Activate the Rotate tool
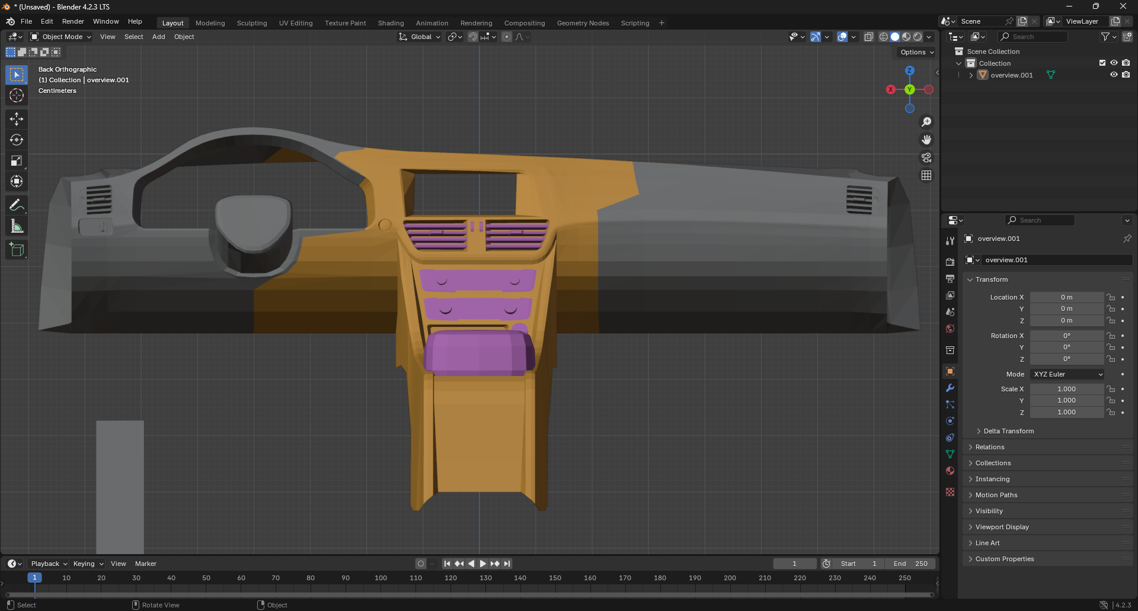This screenshot has height=611, width=1138. [17, 140]
